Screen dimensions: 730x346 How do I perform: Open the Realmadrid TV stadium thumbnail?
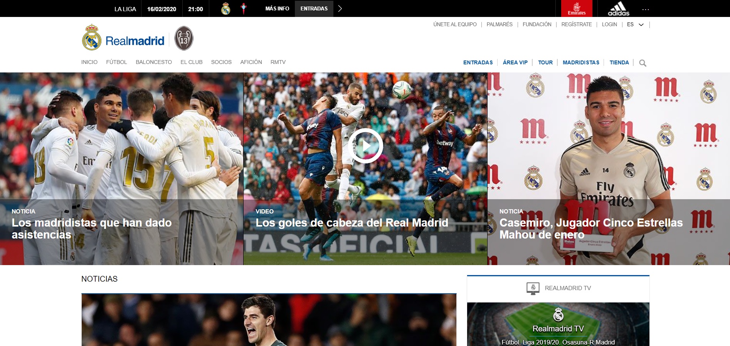[558, 324]
